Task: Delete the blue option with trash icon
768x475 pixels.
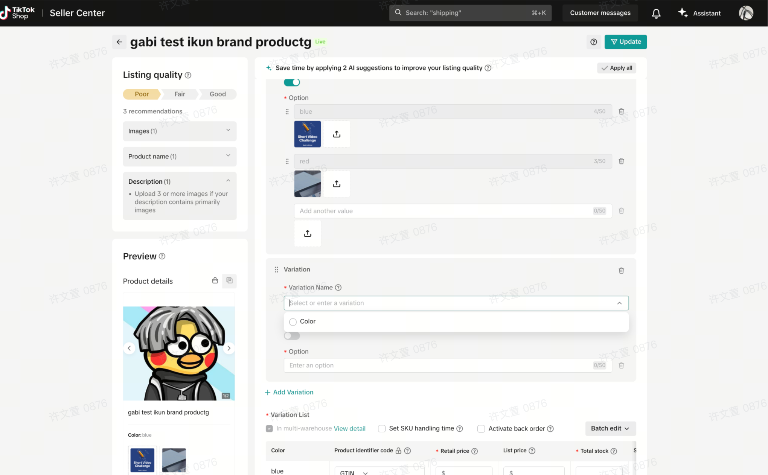Action: pyautogui.click(x=621, y=111)
